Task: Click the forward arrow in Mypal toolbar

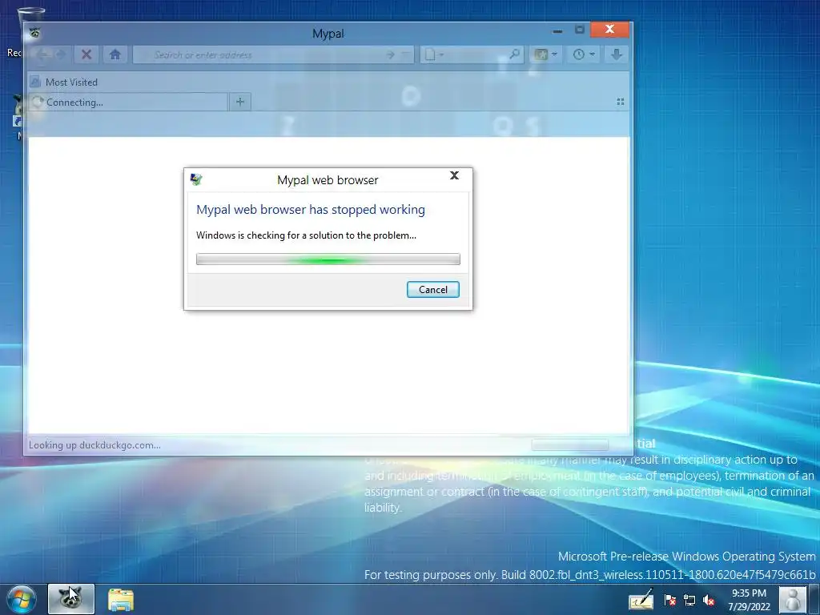Action: (x=61, y=54)
